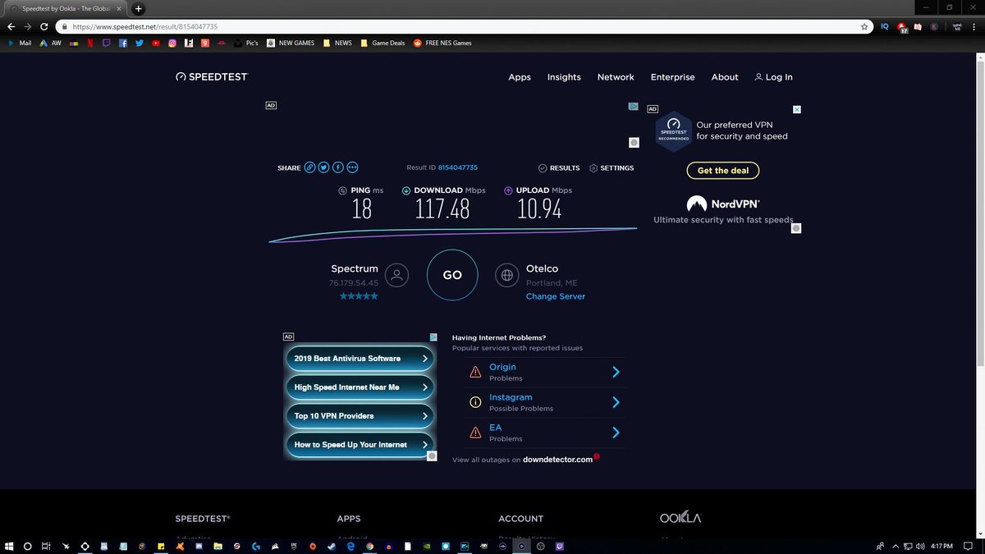Open the Twitch bookmark icon

pos(106,43)
